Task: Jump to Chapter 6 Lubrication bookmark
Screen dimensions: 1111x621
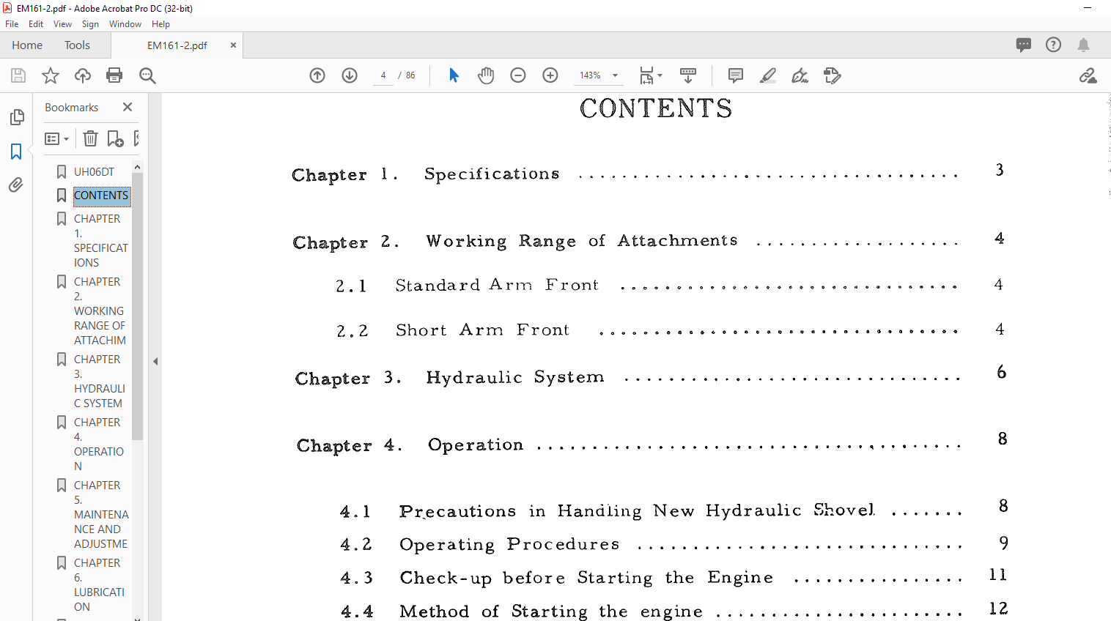Action: pos(99,584)
